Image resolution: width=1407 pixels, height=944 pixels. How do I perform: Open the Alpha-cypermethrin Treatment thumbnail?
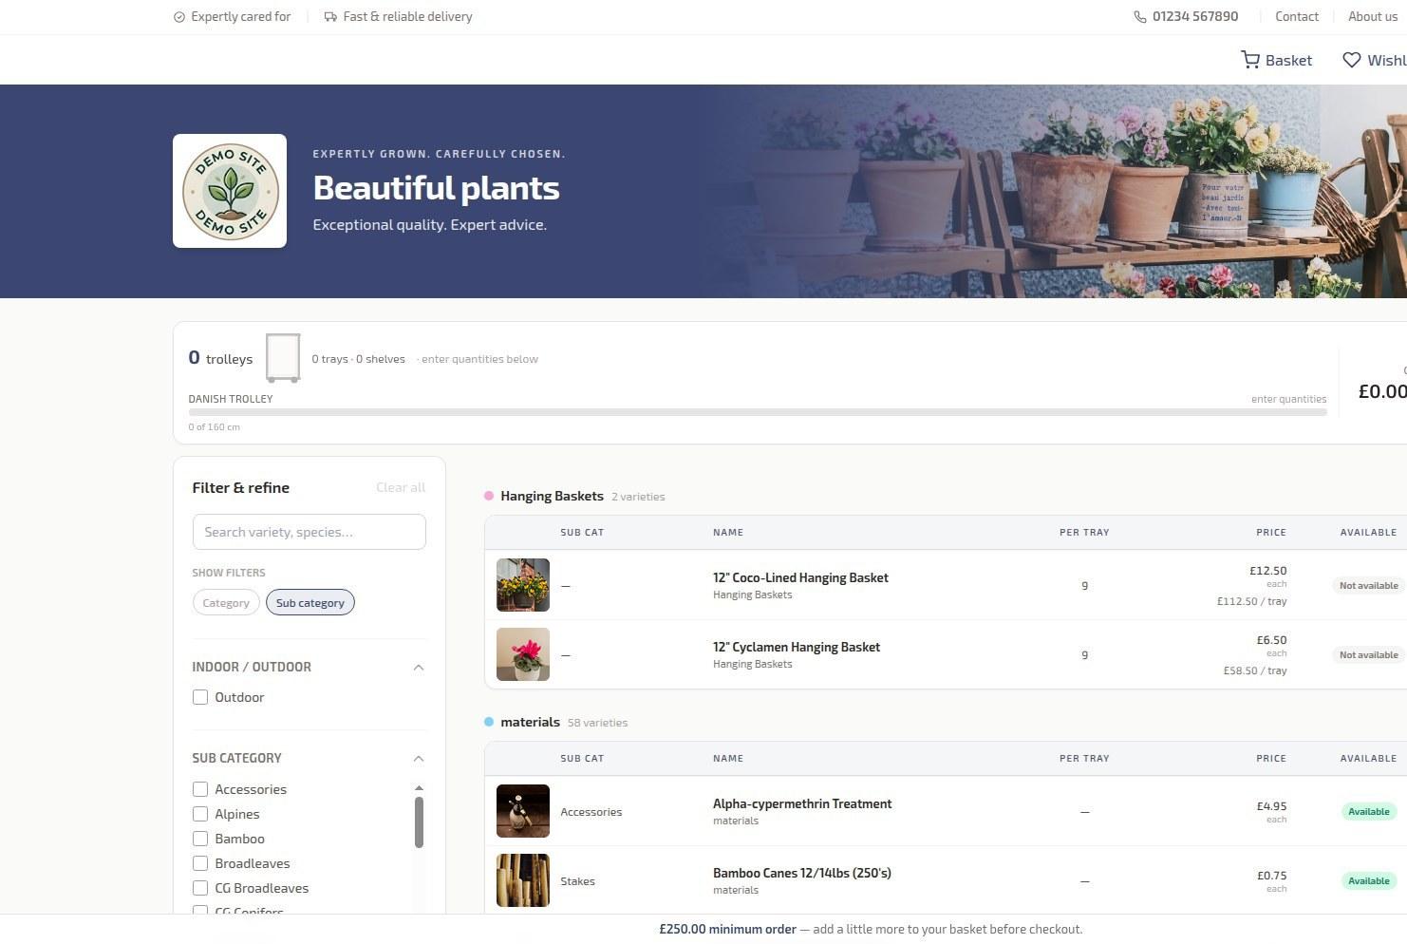pyautogui.click(x=523, y=811)
